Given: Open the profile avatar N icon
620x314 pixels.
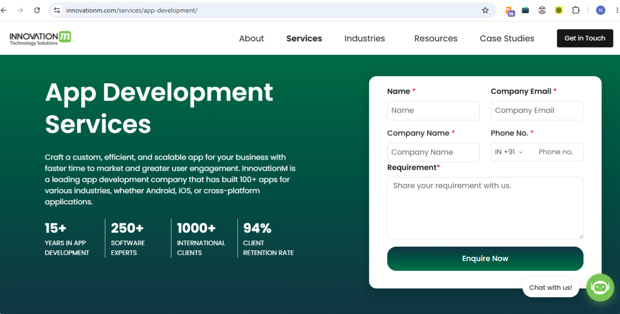Looking at the screenshot, I should (601, 10).
